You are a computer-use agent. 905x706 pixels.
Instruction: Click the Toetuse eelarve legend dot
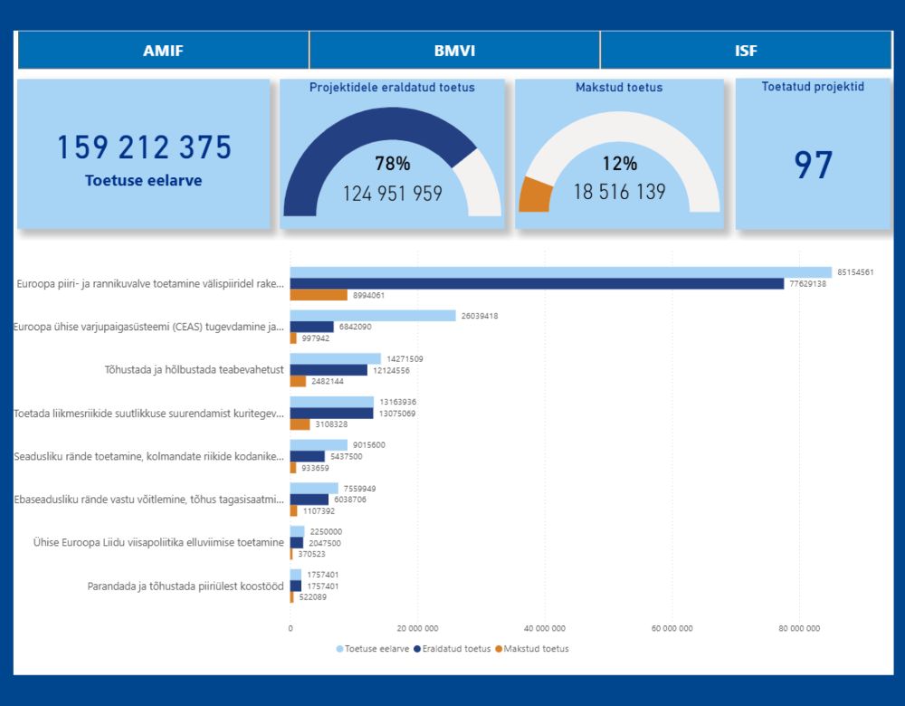339,649
